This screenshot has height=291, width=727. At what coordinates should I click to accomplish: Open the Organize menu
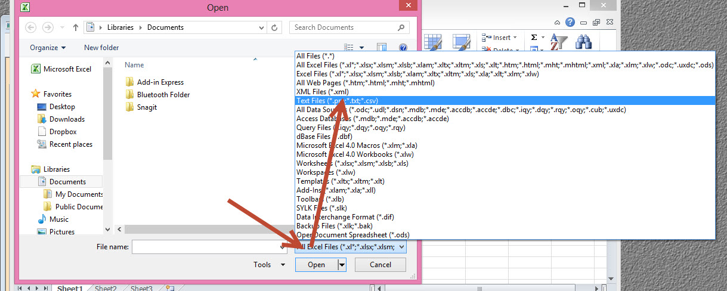[x=48, y=48]
